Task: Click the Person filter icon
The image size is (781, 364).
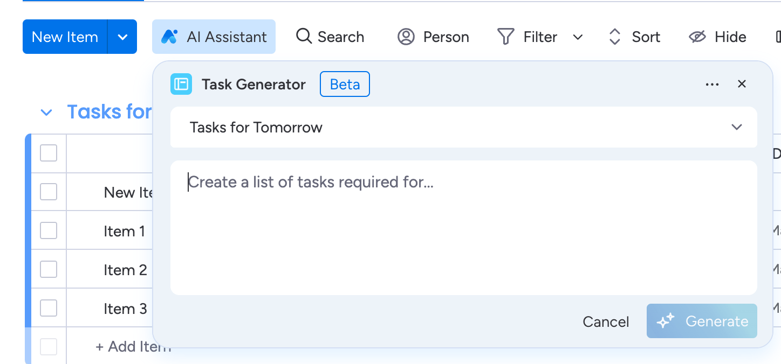Action: 406,37
